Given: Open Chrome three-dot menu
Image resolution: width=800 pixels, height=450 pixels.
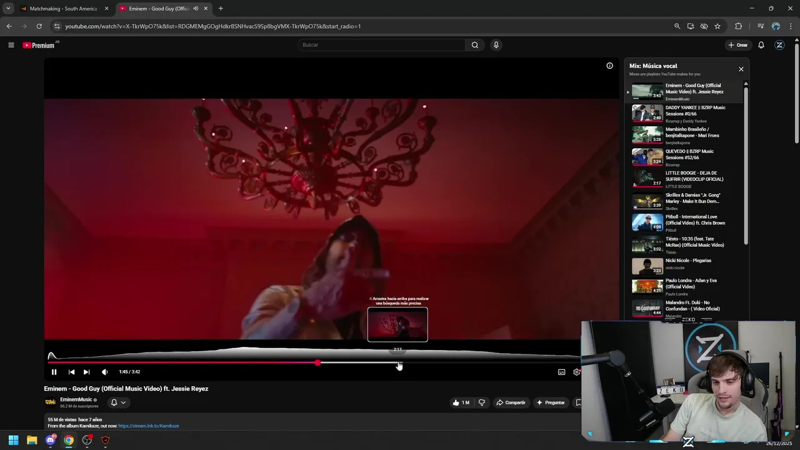Looking at the screenshot, I should click(789, 26).
